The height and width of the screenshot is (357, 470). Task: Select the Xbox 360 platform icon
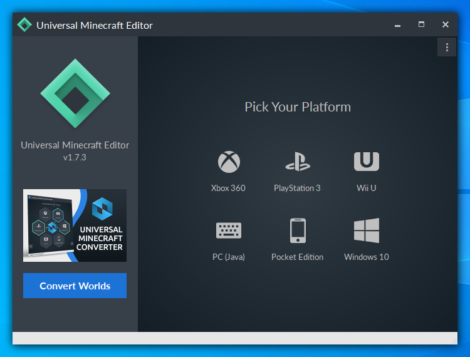[x=229, y=162]
